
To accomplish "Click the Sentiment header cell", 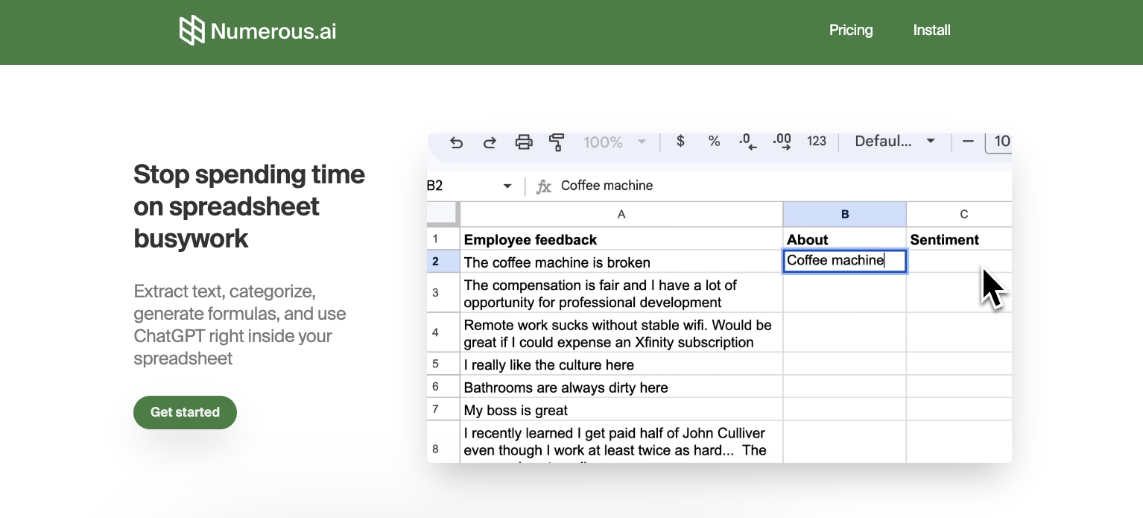I will tap(960, 239).
